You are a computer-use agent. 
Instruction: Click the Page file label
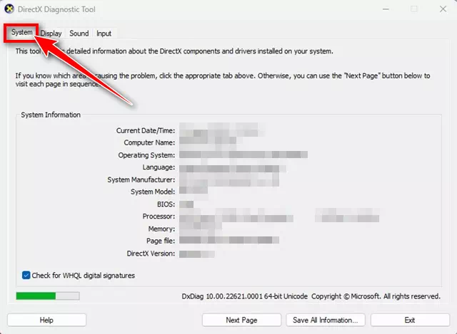(161, 241)
